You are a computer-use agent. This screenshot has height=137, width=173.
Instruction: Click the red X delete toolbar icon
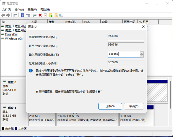[x=40, y=15]
